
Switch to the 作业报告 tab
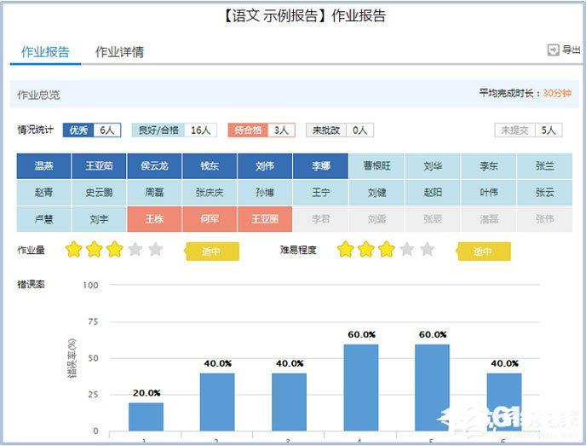[45, 52]
